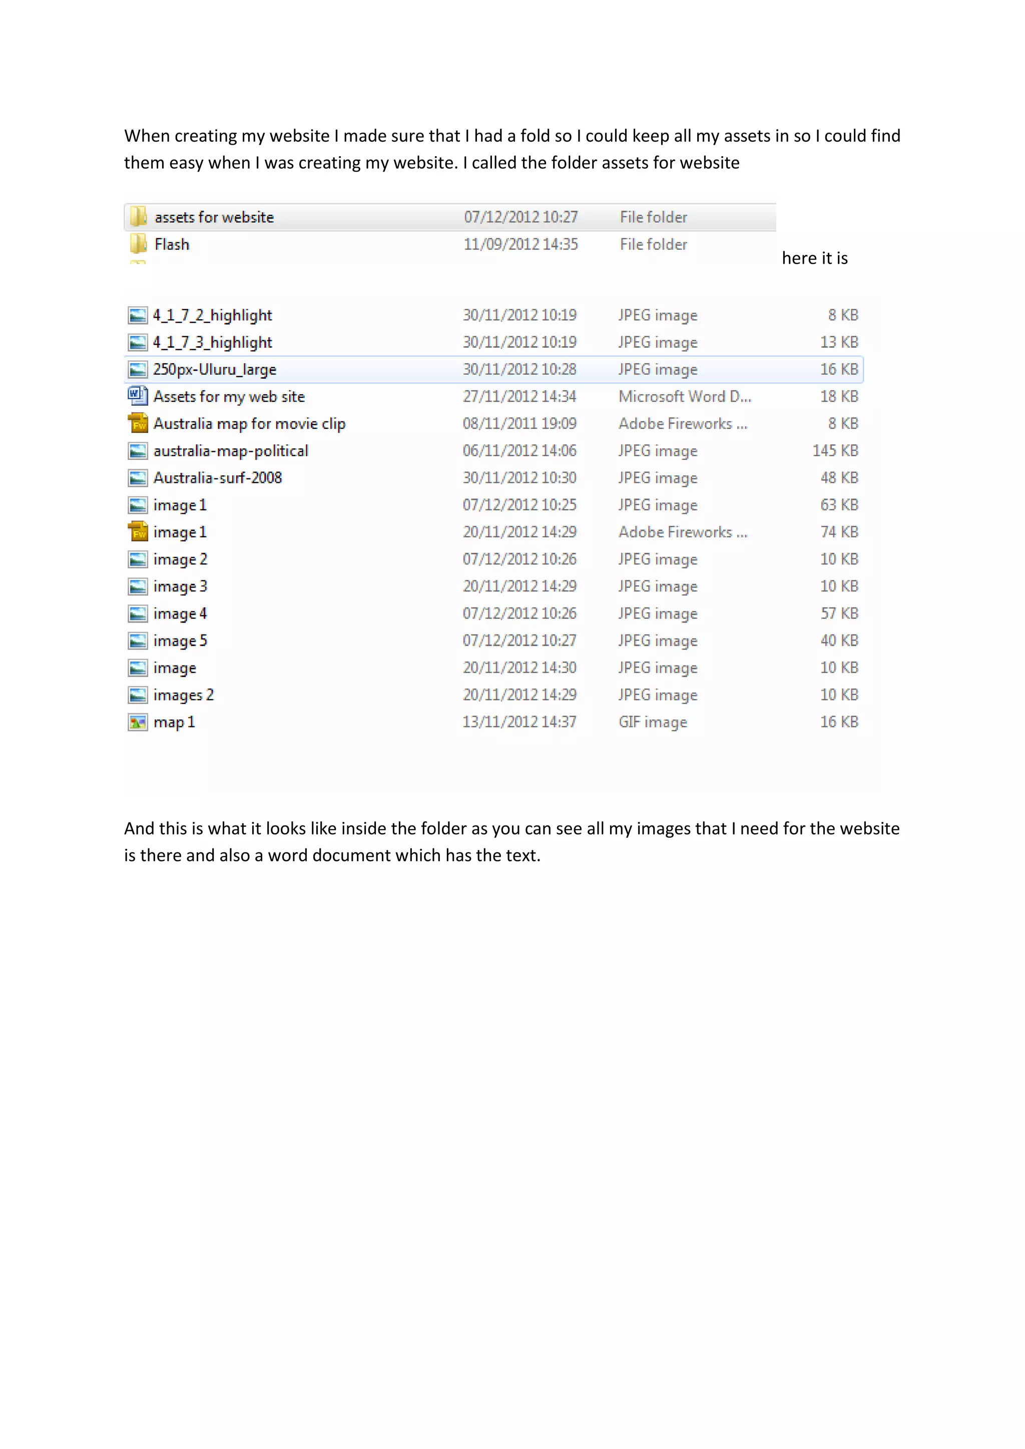The height and width of the screenshot is (1449, 1025).
Task: Click the assets for website folder name
Action: (x=214, y=217)
